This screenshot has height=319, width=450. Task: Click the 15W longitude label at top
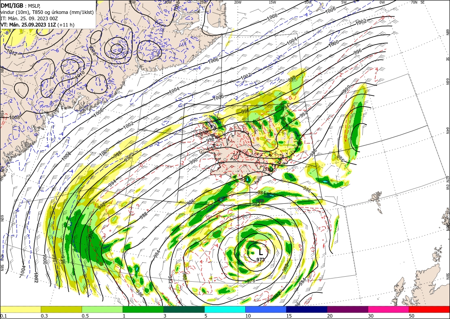click(x=273, y=2)
